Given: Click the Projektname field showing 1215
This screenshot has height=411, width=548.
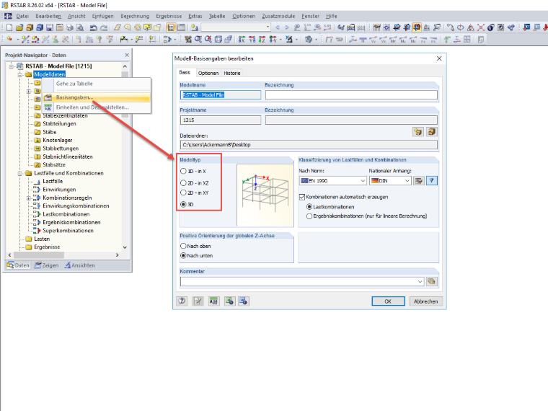Looking at the screenshot, I should coord(221,120).
